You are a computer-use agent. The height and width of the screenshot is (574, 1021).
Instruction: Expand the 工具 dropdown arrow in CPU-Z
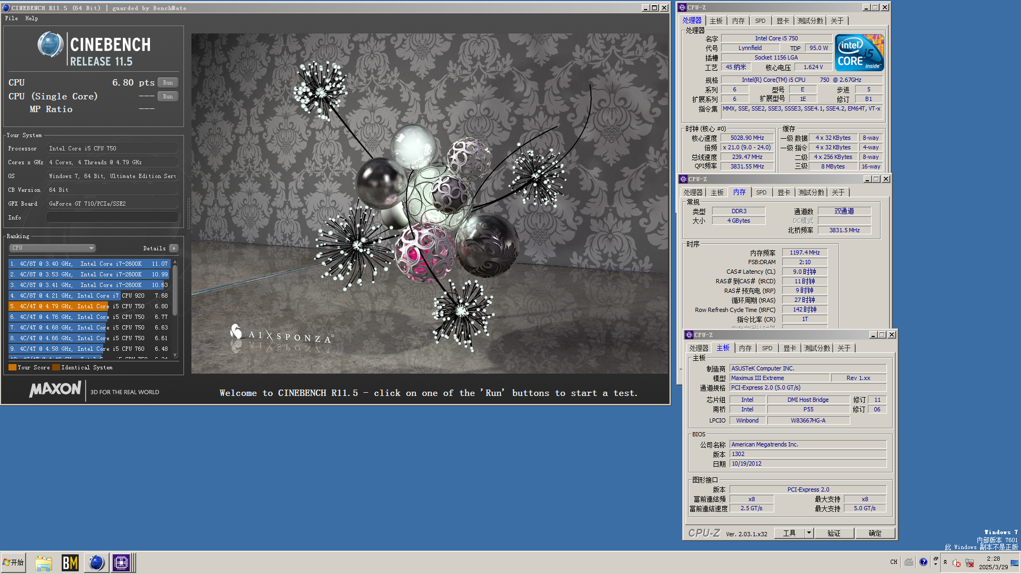pyautogui.click(x=809, y=533)
